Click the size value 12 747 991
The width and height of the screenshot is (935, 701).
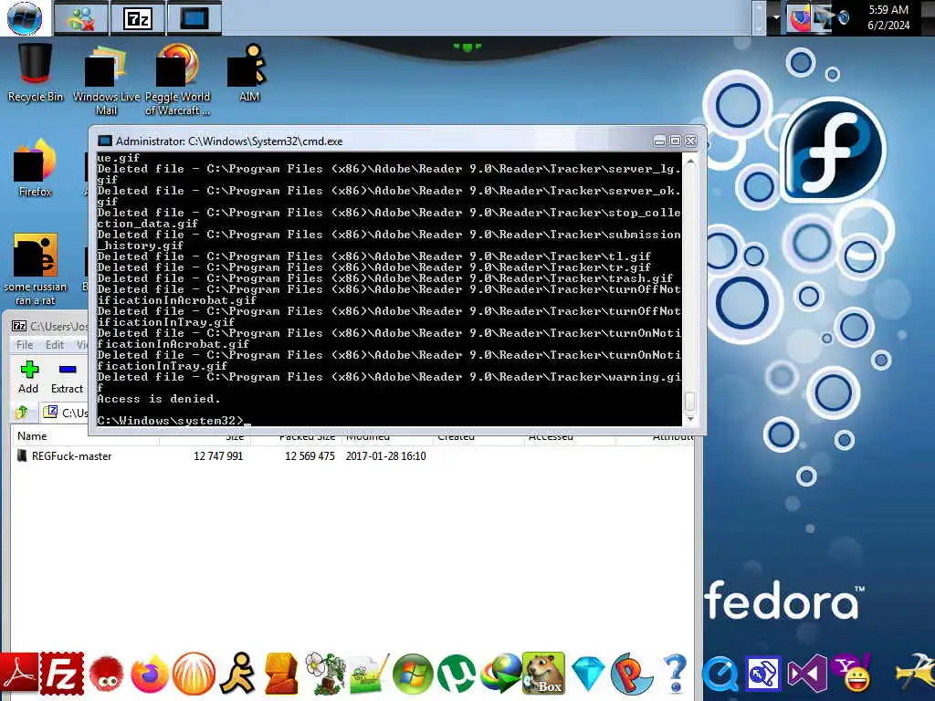click(x=218, y=456)
